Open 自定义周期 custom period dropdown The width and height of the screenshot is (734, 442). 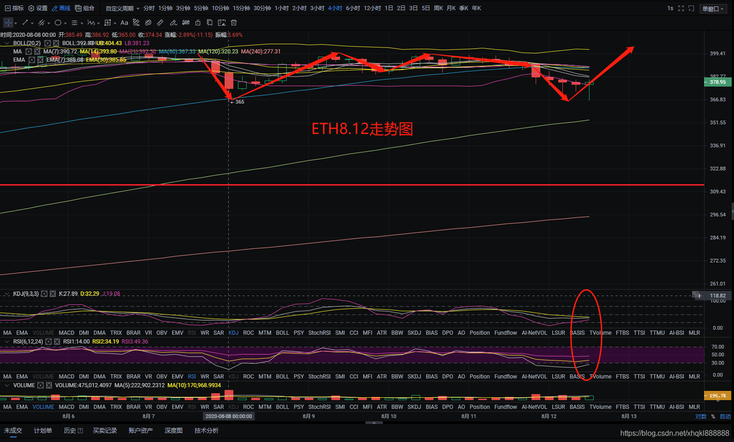point(122,8)
